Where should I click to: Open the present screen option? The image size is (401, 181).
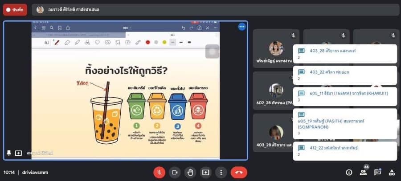pos(205,172)
